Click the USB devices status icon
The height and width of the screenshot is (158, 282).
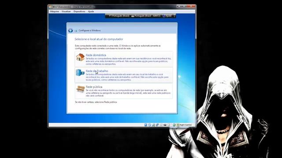157,125
